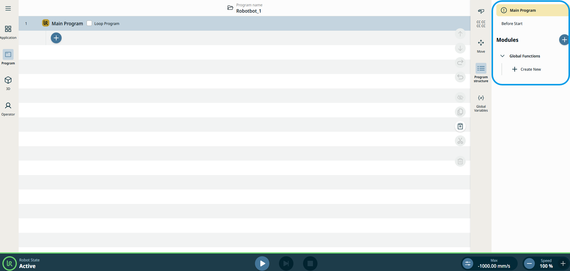Collapse the Global Functions section

[502, 56]
